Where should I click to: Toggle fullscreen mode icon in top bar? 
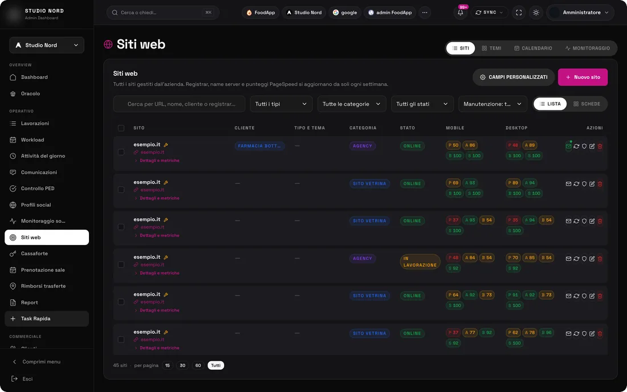click(519, 13)
